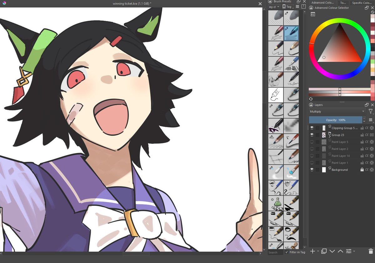The width and height of the screenshot is (375, 263).
Task: Duplicate the current layer
Action: pos(324,251)
